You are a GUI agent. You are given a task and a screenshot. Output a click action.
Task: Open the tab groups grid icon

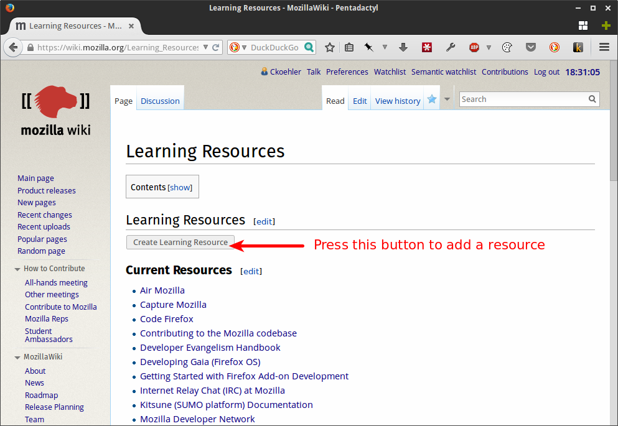(x=583, y=26)
